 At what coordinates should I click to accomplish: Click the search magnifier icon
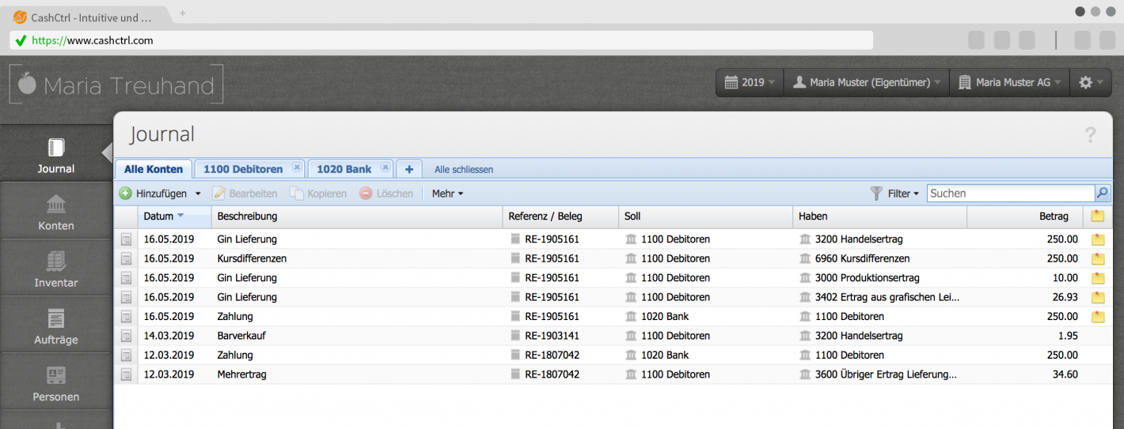tap(1102, 194)
